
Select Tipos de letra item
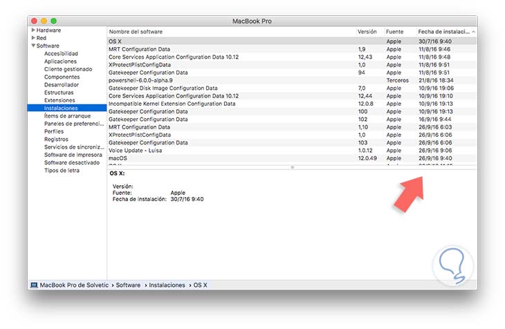62,170
